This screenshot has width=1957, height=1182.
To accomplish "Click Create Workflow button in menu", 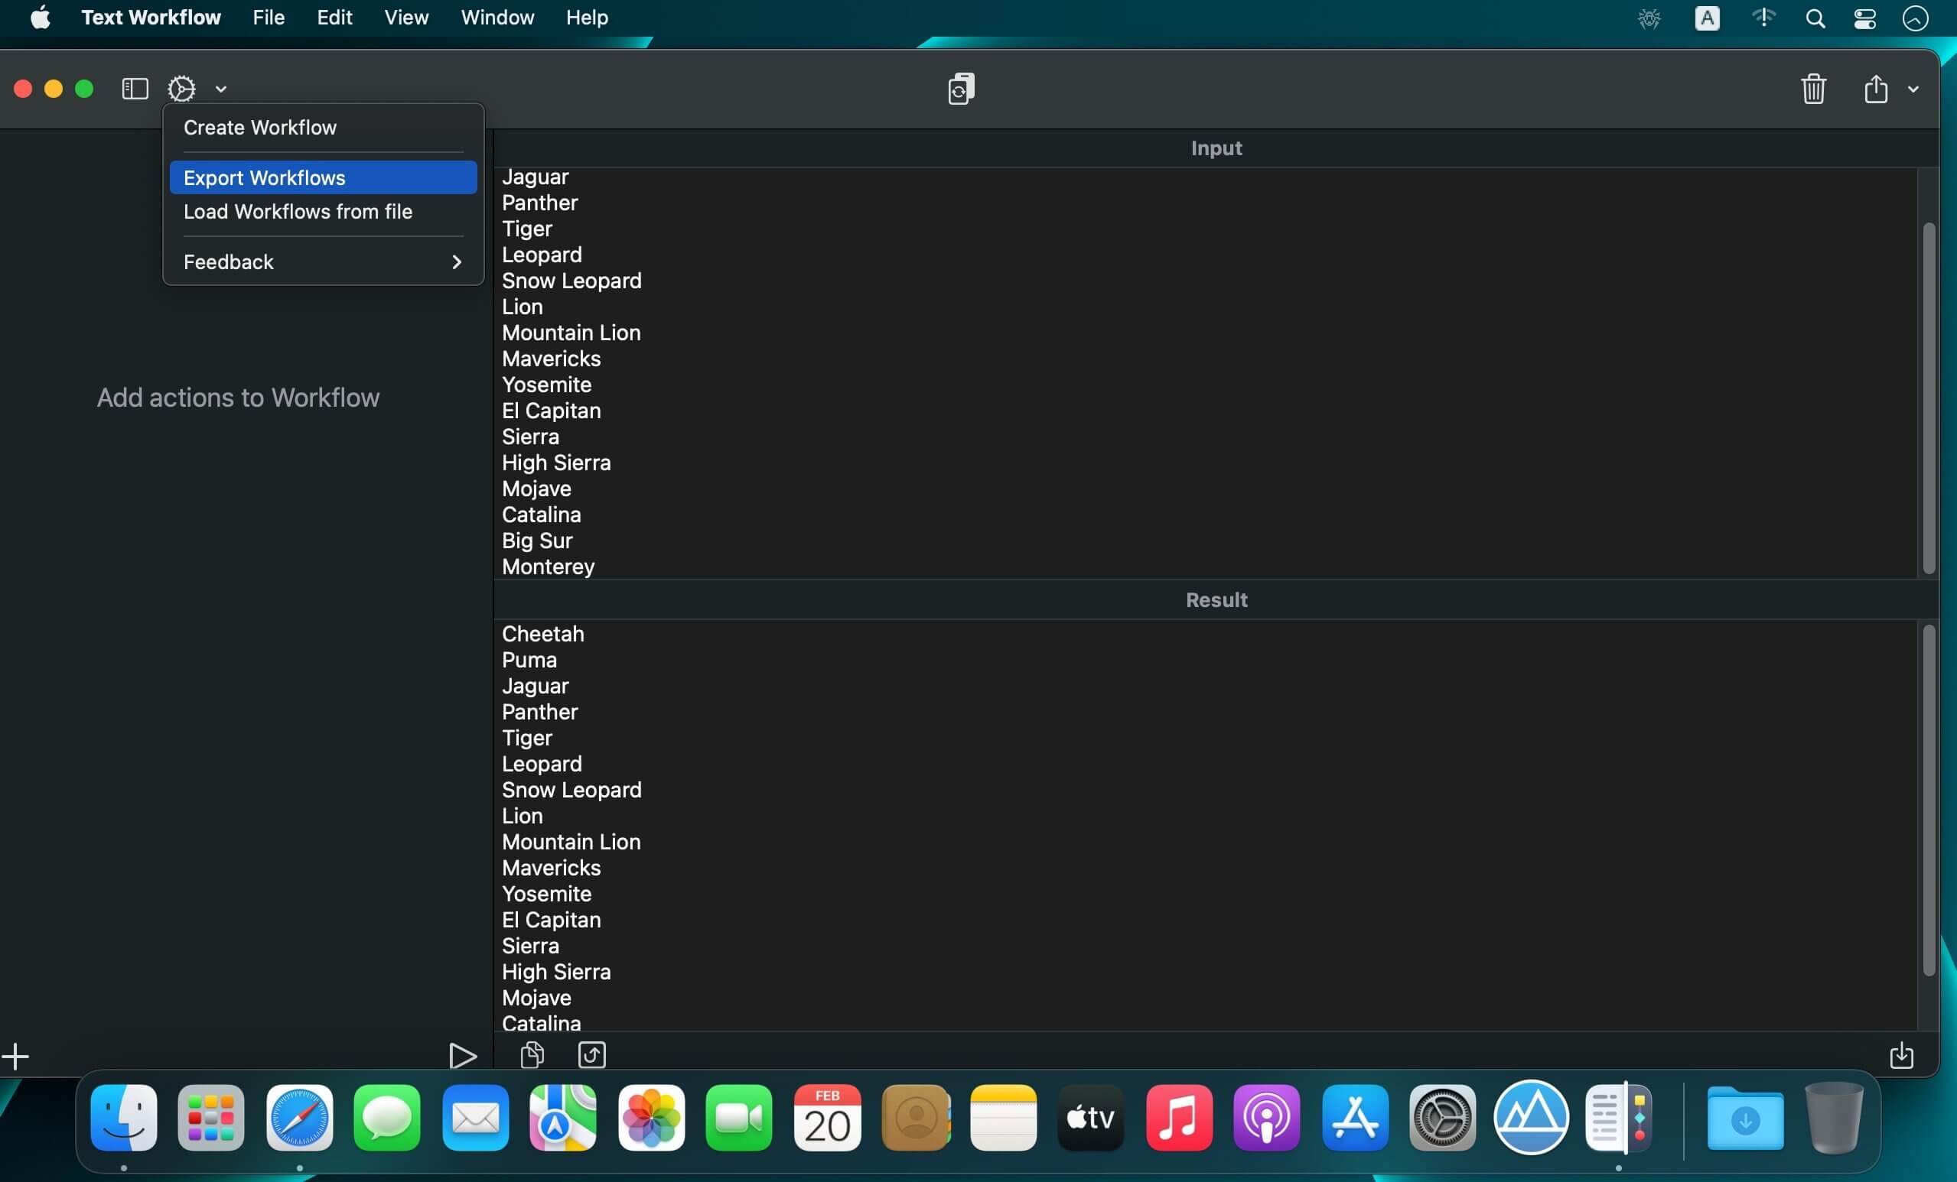I will (x=260, y=127).
